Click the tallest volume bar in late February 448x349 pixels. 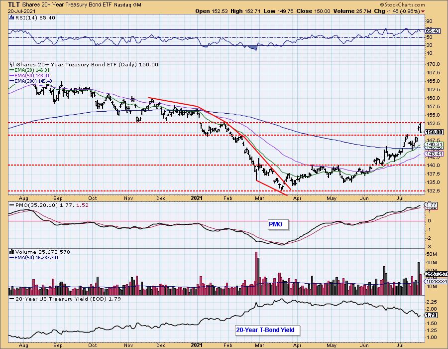[256, 273]
